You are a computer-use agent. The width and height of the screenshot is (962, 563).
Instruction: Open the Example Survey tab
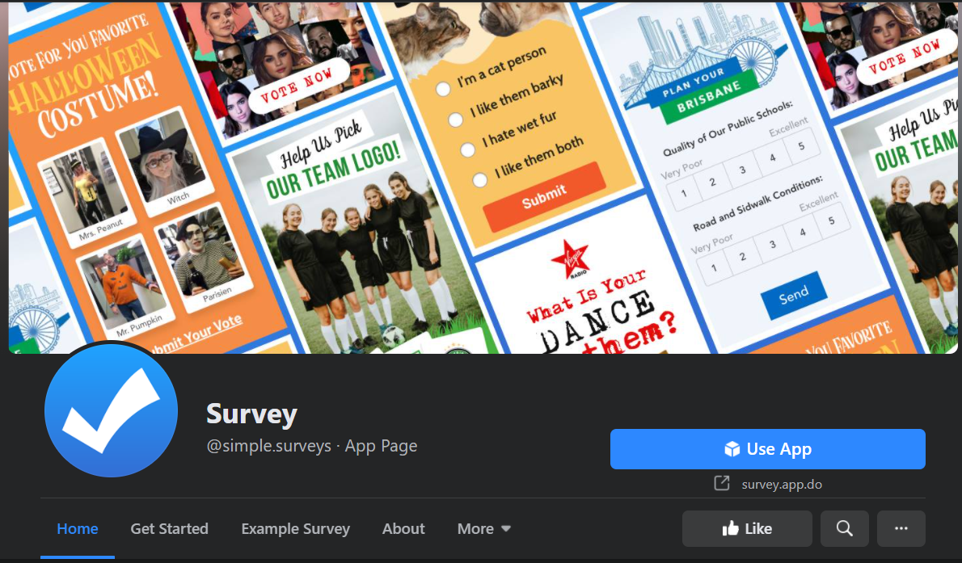(x=295, y=528)
